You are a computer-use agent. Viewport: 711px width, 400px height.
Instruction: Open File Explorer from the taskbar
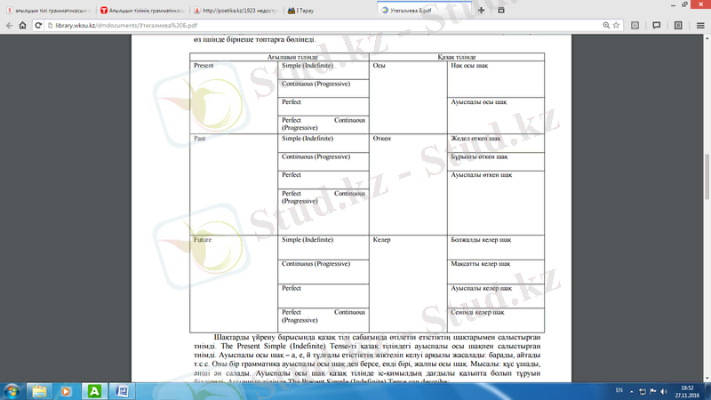tap(39, 391)
